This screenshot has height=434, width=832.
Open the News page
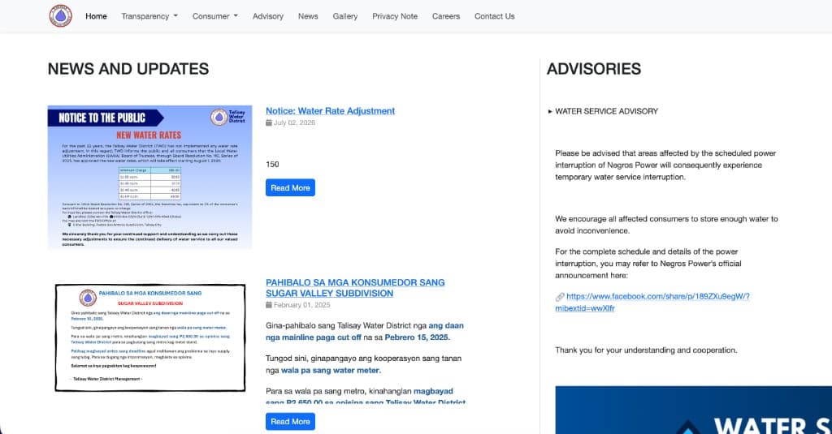[x=308, y=16]
